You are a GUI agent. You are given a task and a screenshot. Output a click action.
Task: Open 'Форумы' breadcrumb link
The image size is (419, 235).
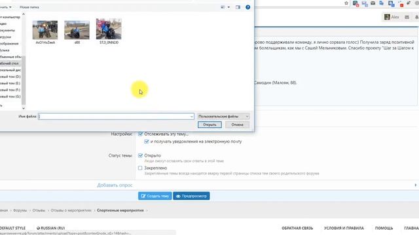20,210
